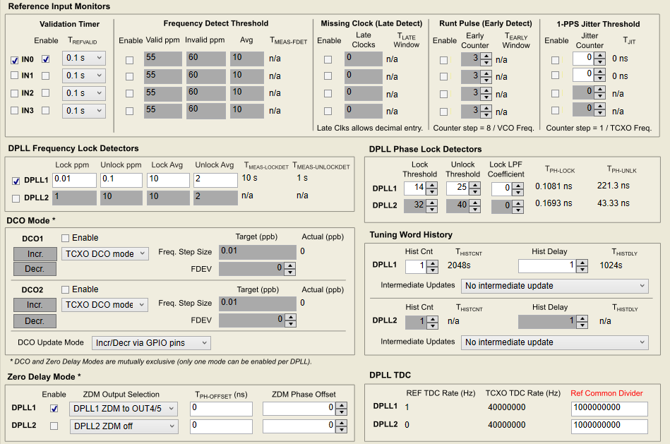Increment DPLL1 ZDM Phase Offset up arrow
The height and width of the screenshot is (444, 670).
pos(342,405)
